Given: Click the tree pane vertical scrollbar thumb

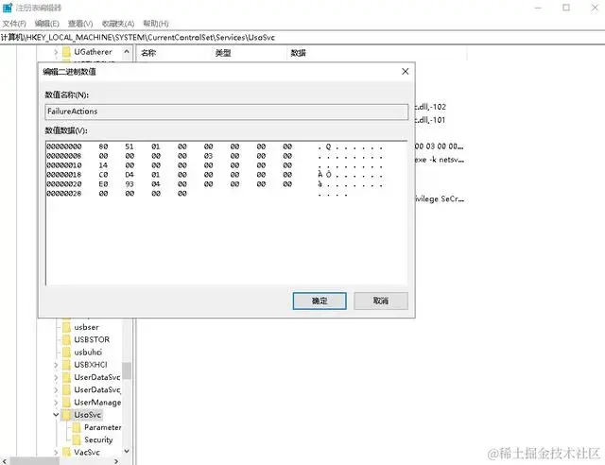Looking at the screenshot, I should (127, 370).
